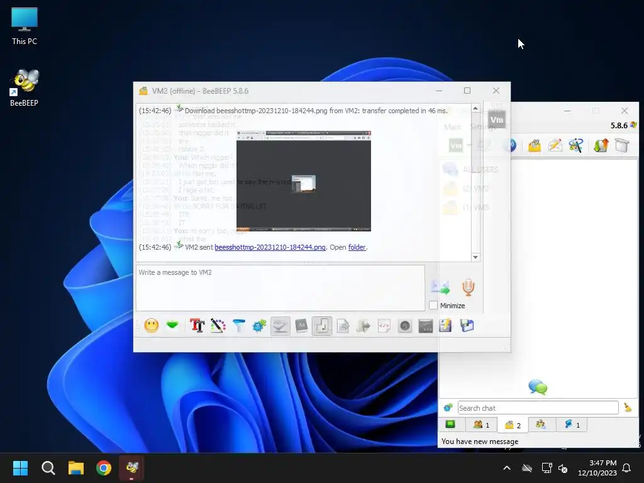Image resolution: width=644 pixels, height=483 pixels.
Task: Click the yellow envelope icon in main toolbar
Action: pos(535,145)
